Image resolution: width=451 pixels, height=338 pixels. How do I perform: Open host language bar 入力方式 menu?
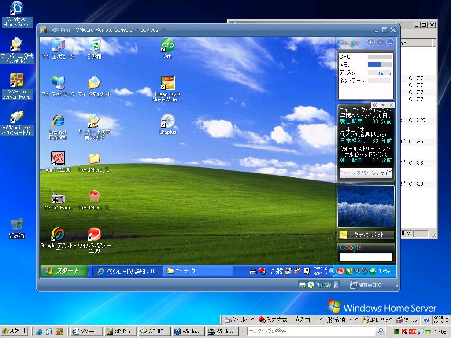coord(273,320)
